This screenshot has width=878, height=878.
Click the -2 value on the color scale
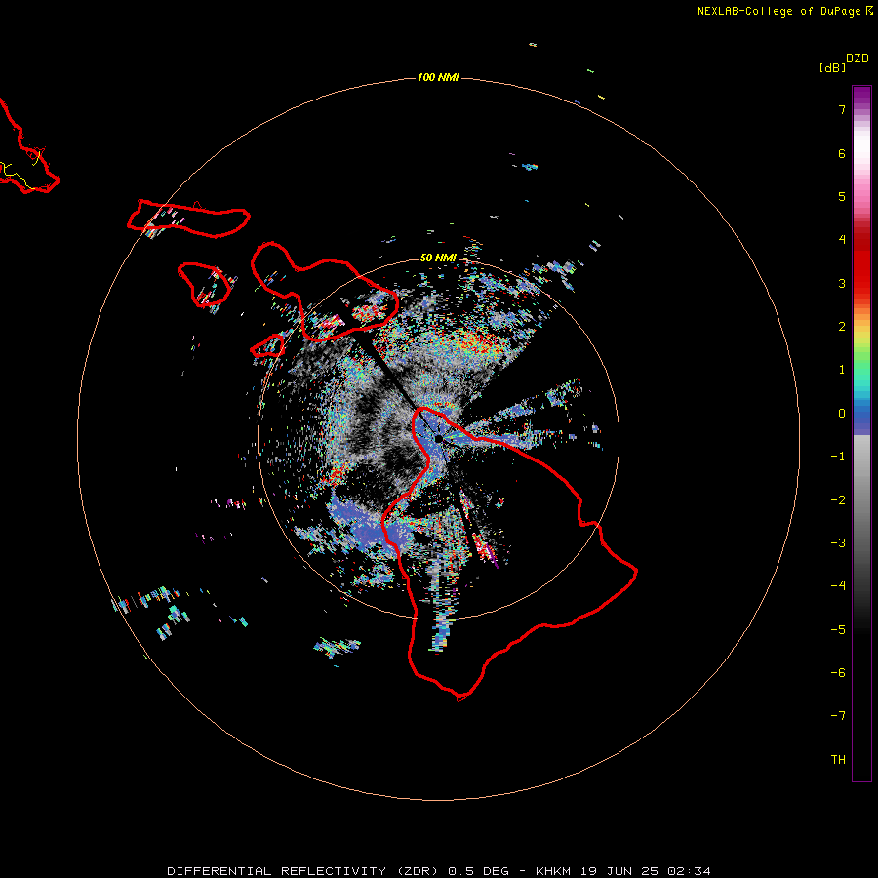tap(838, 500)
